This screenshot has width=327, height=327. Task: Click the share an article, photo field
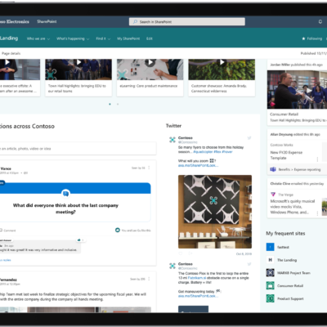click(78, 149)
